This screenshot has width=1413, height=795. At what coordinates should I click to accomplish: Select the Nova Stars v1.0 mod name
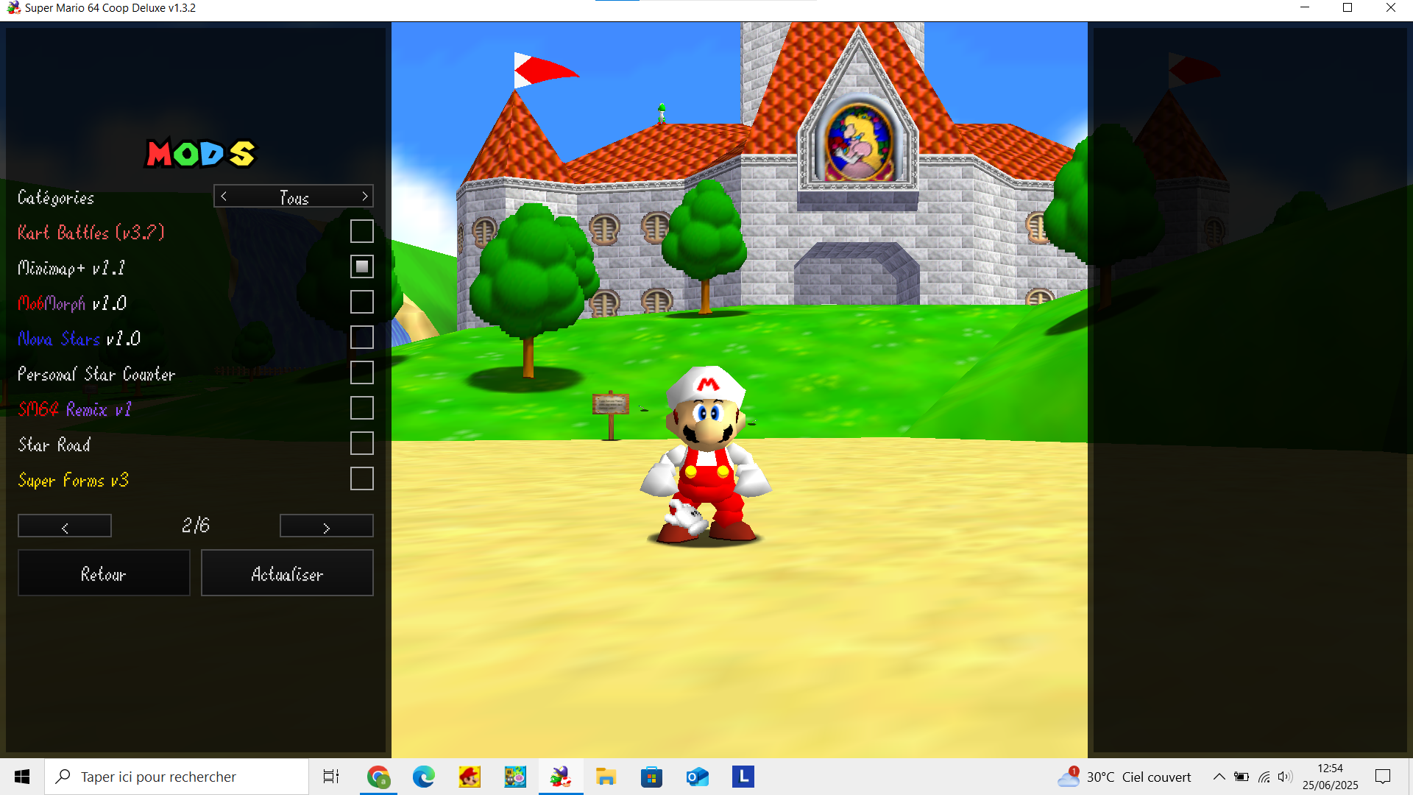point(79,339)
